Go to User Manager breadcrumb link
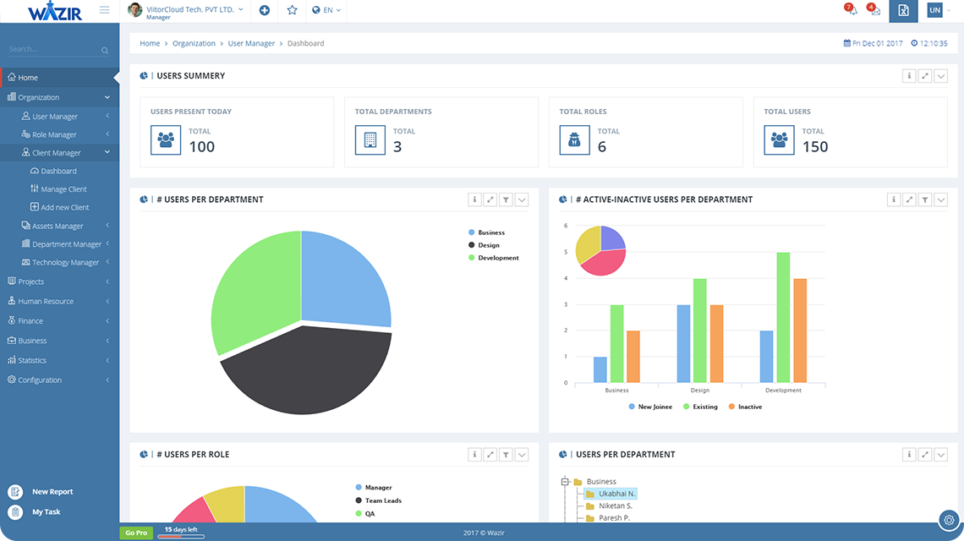 [251, 44]
